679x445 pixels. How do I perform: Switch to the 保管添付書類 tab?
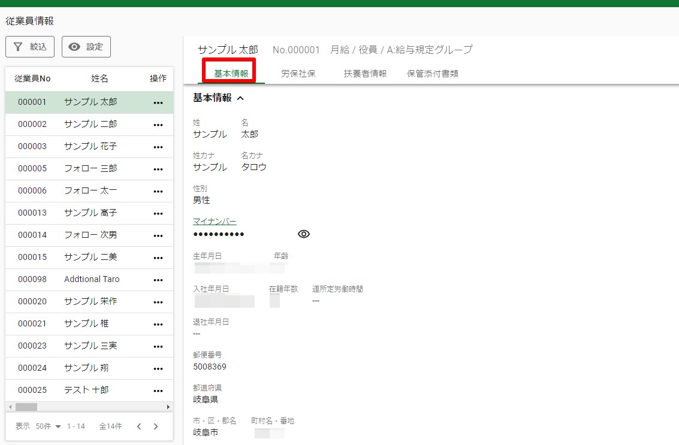coord(432,74)
